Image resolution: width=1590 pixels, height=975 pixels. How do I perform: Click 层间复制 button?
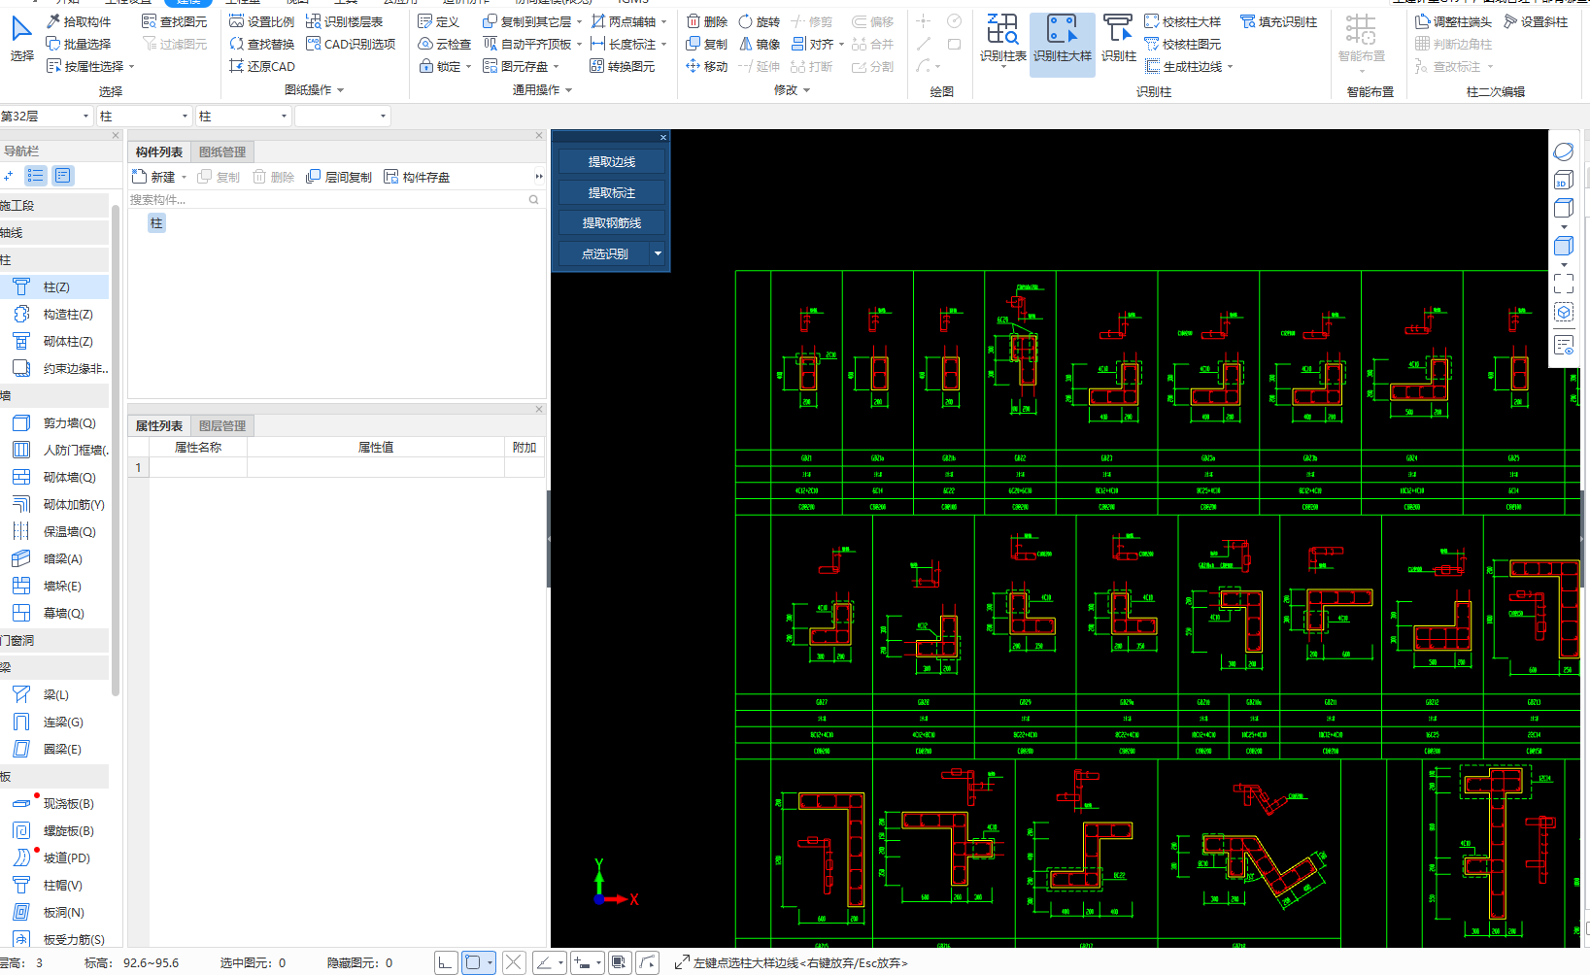pyautogui.click(x=339, y=177)
